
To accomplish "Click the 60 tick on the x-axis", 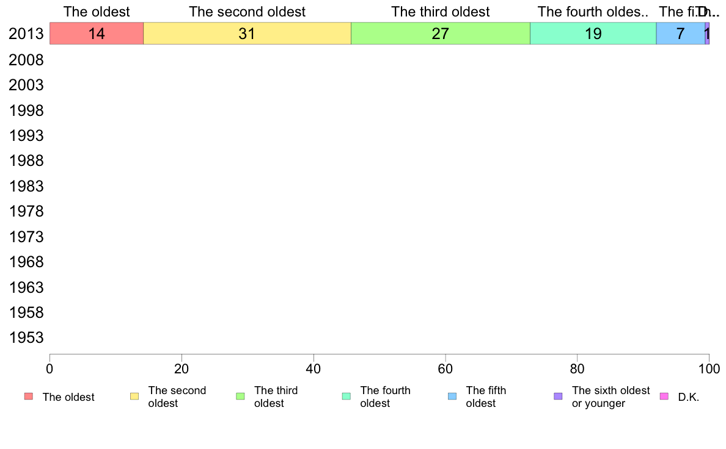I will click(446, 368).
